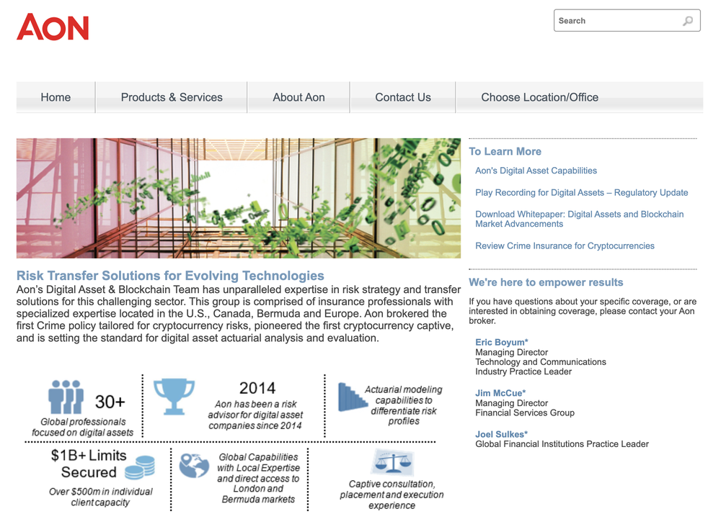Click the trophy icon
Viewport: 721px width, 532px height.
coord(174,397)
